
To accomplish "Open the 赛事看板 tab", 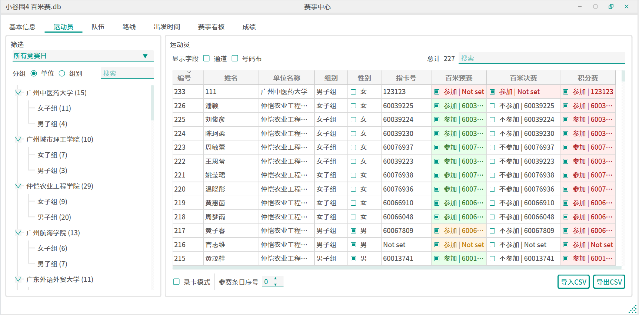I will (211, 27).
